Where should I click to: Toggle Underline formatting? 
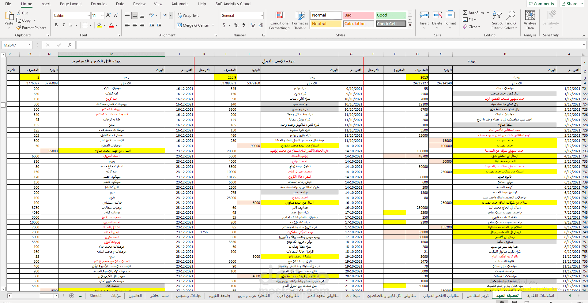[71, 25]
